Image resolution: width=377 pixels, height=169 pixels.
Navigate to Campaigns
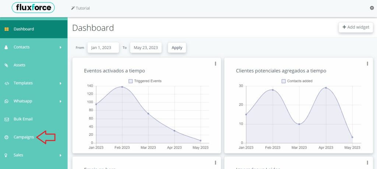[x=34, y=137]
